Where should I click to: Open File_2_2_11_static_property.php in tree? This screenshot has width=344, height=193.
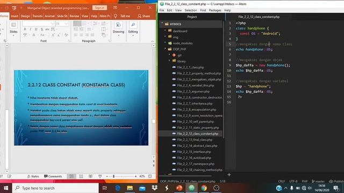198,128
